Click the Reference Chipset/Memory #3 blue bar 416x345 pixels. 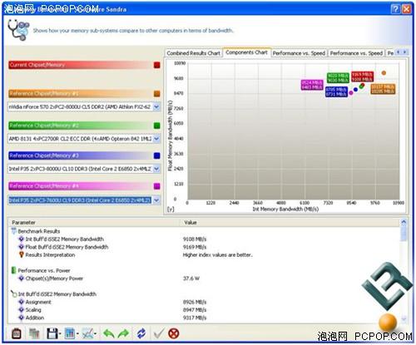(x=81, y=155)
